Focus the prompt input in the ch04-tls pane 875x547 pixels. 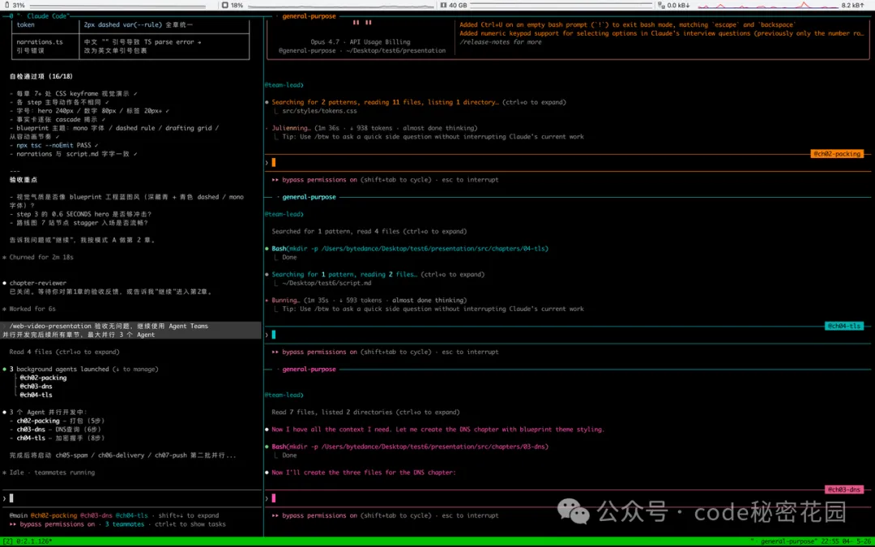(x=568, y=335)
